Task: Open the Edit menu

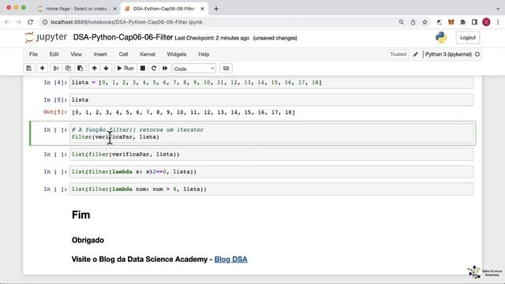Action: tap(54, 54)
